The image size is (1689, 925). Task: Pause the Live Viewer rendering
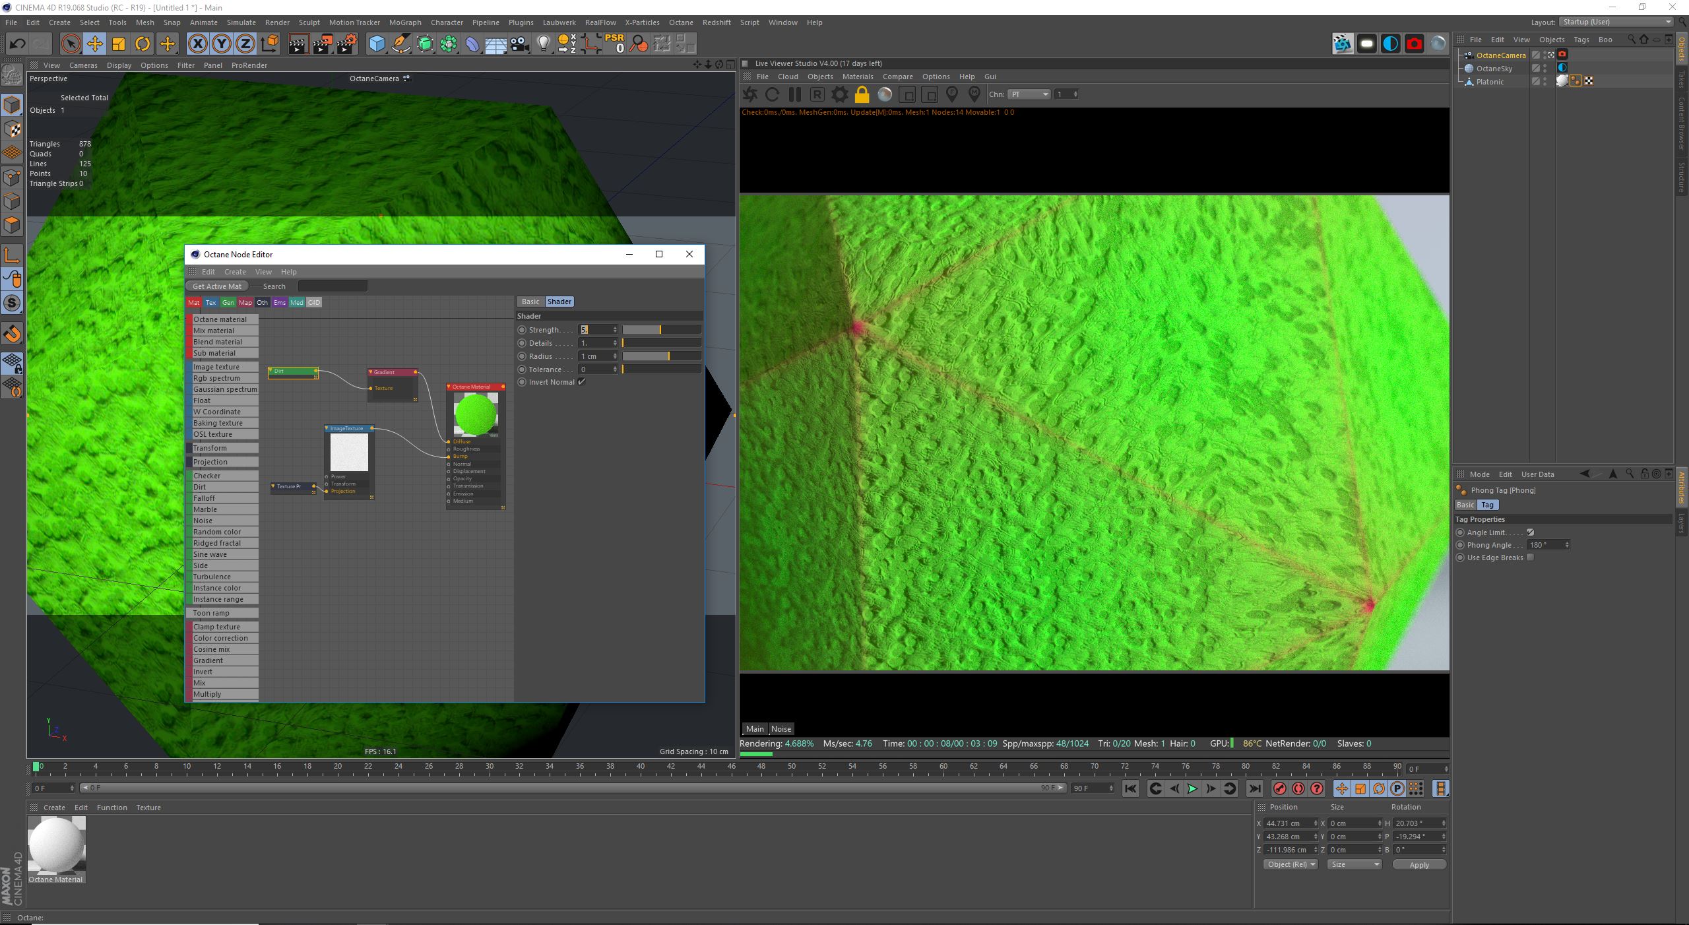[794, 94]
